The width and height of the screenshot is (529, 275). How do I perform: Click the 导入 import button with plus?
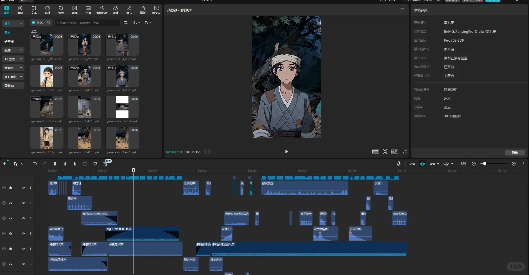pyautogui.click(x=37, y=22)
